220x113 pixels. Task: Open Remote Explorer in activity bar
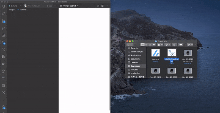click(3, 35)
